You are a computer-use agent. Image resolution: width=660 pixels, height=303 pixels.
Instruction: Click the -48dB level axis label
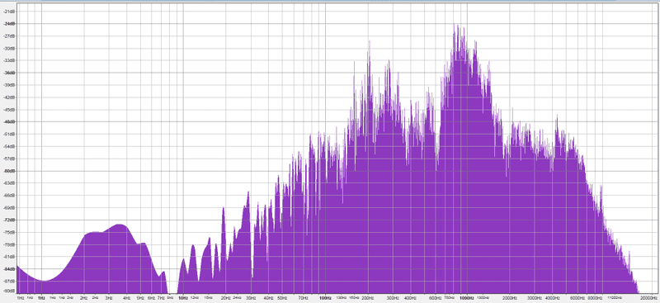pyautogui.click(x=8, y=122)
